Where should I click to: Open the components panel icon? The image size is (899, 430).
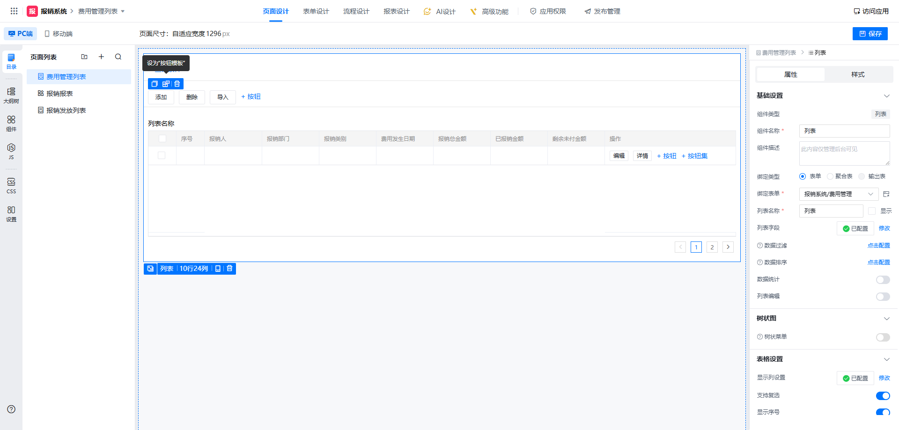click(x=11, y=123)
